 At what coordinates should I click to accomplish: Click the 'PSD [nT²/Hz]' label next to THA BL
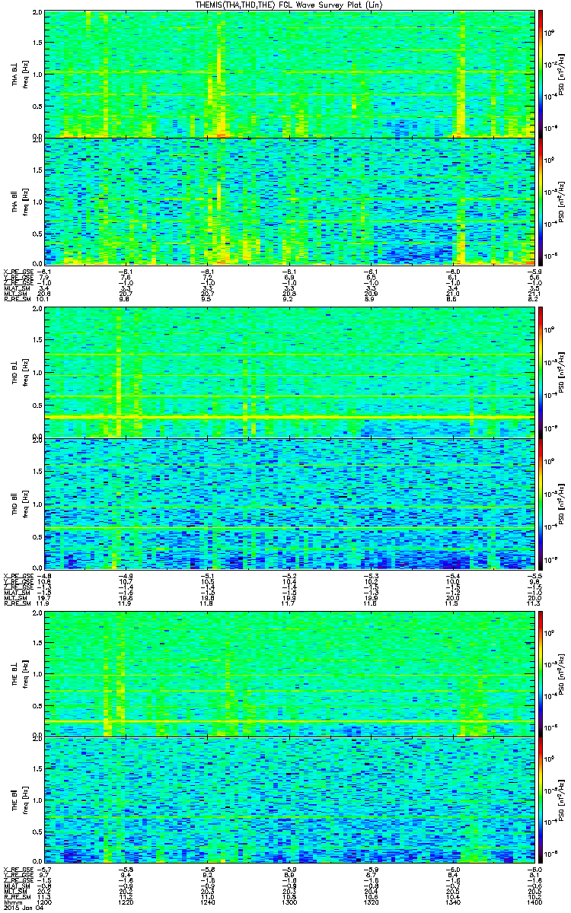point(562,74)
